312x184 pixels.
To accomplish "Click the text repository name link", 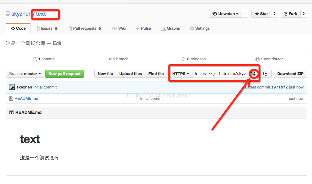I will (41, 14).
